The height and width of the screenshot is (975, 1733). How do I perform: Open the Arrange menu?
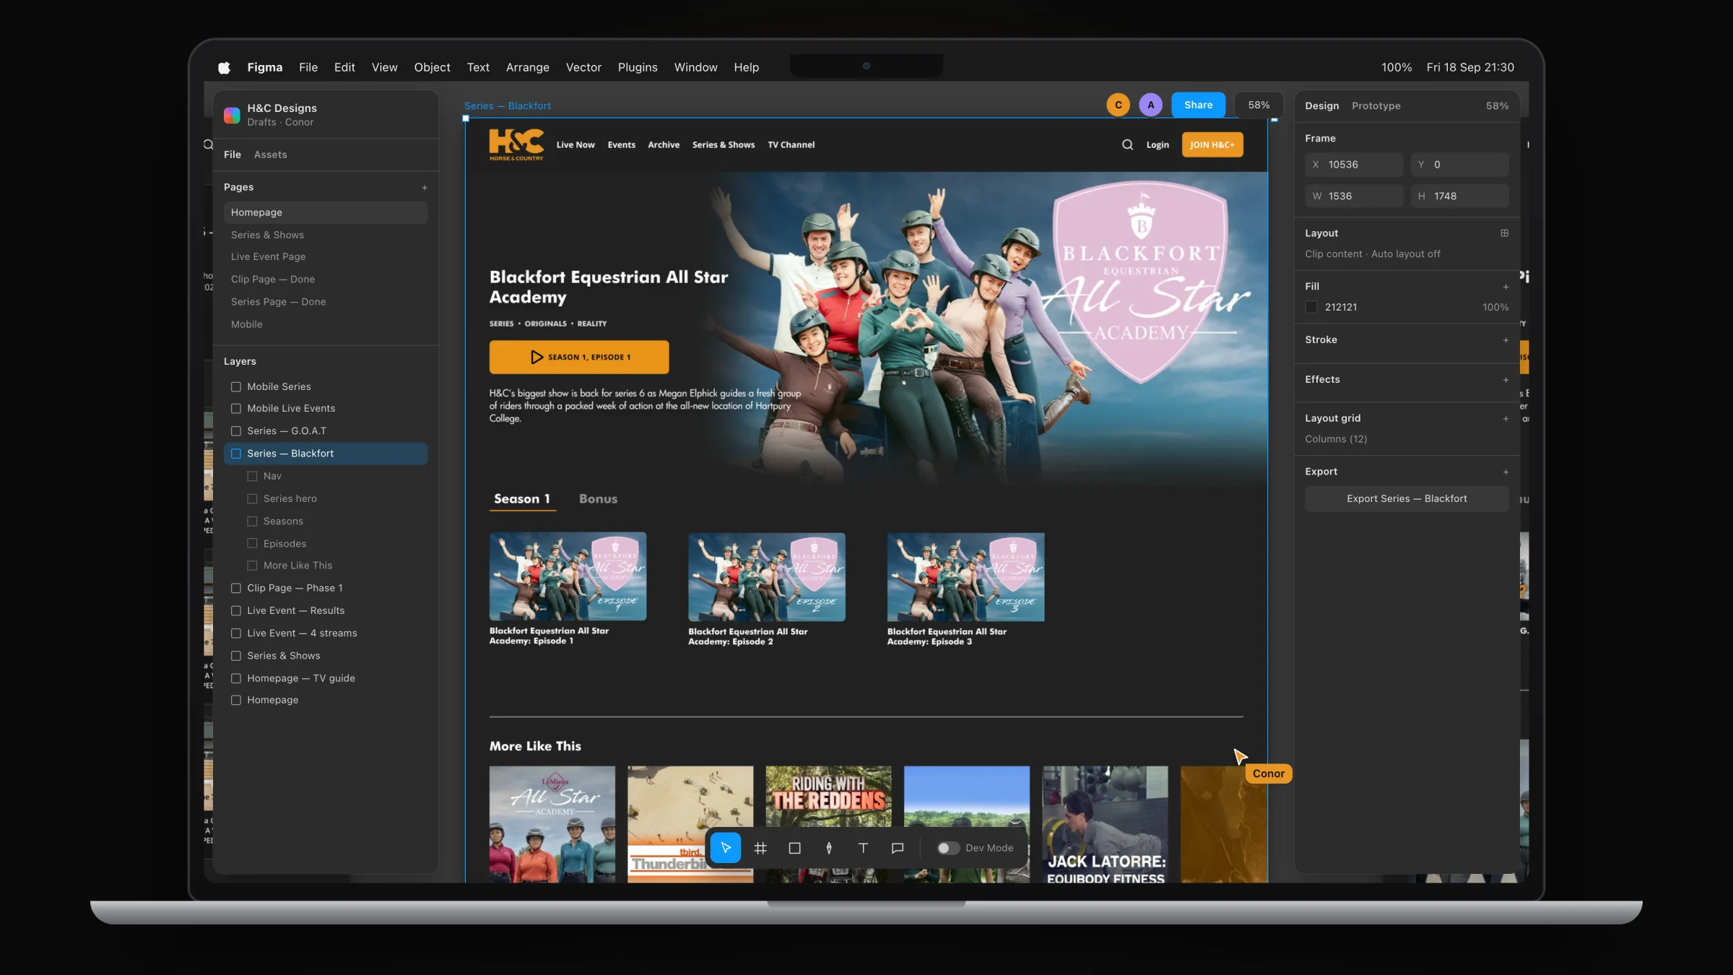tap(527, 67)
